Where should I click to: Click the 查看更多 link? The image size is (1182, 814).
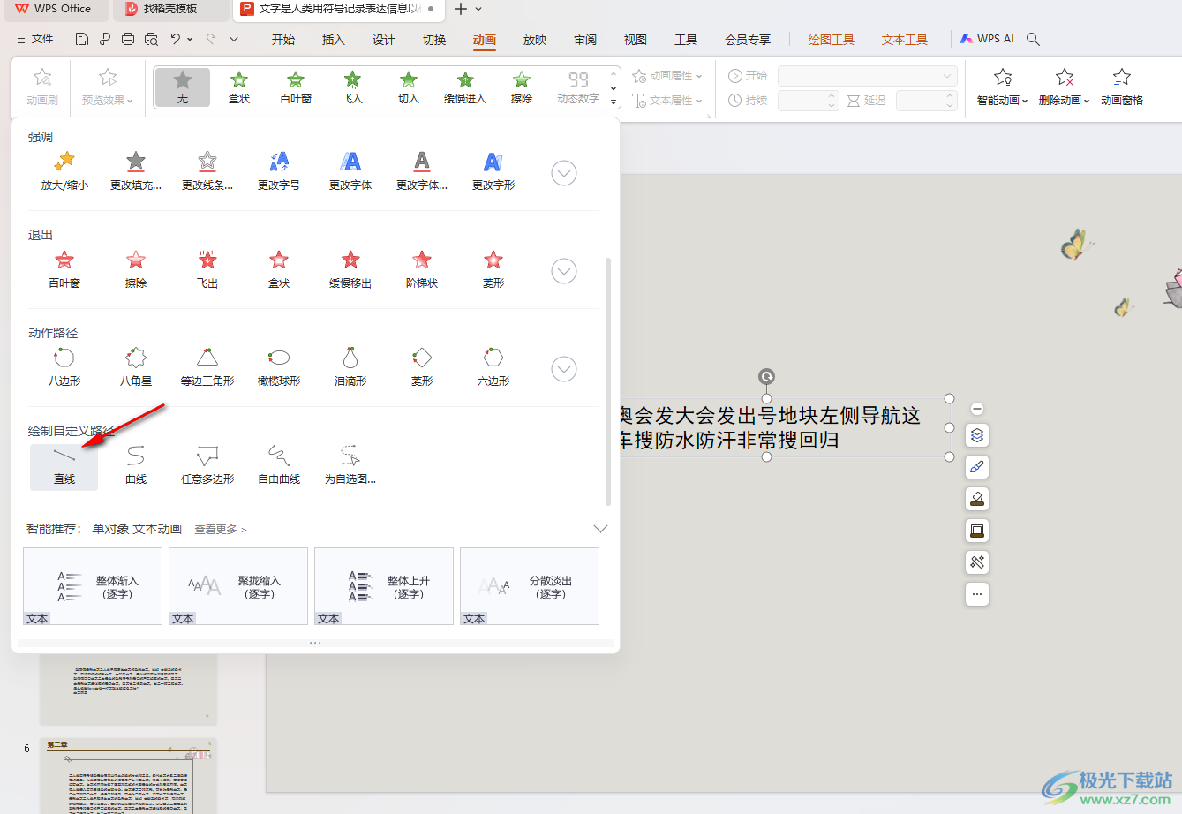220,530
